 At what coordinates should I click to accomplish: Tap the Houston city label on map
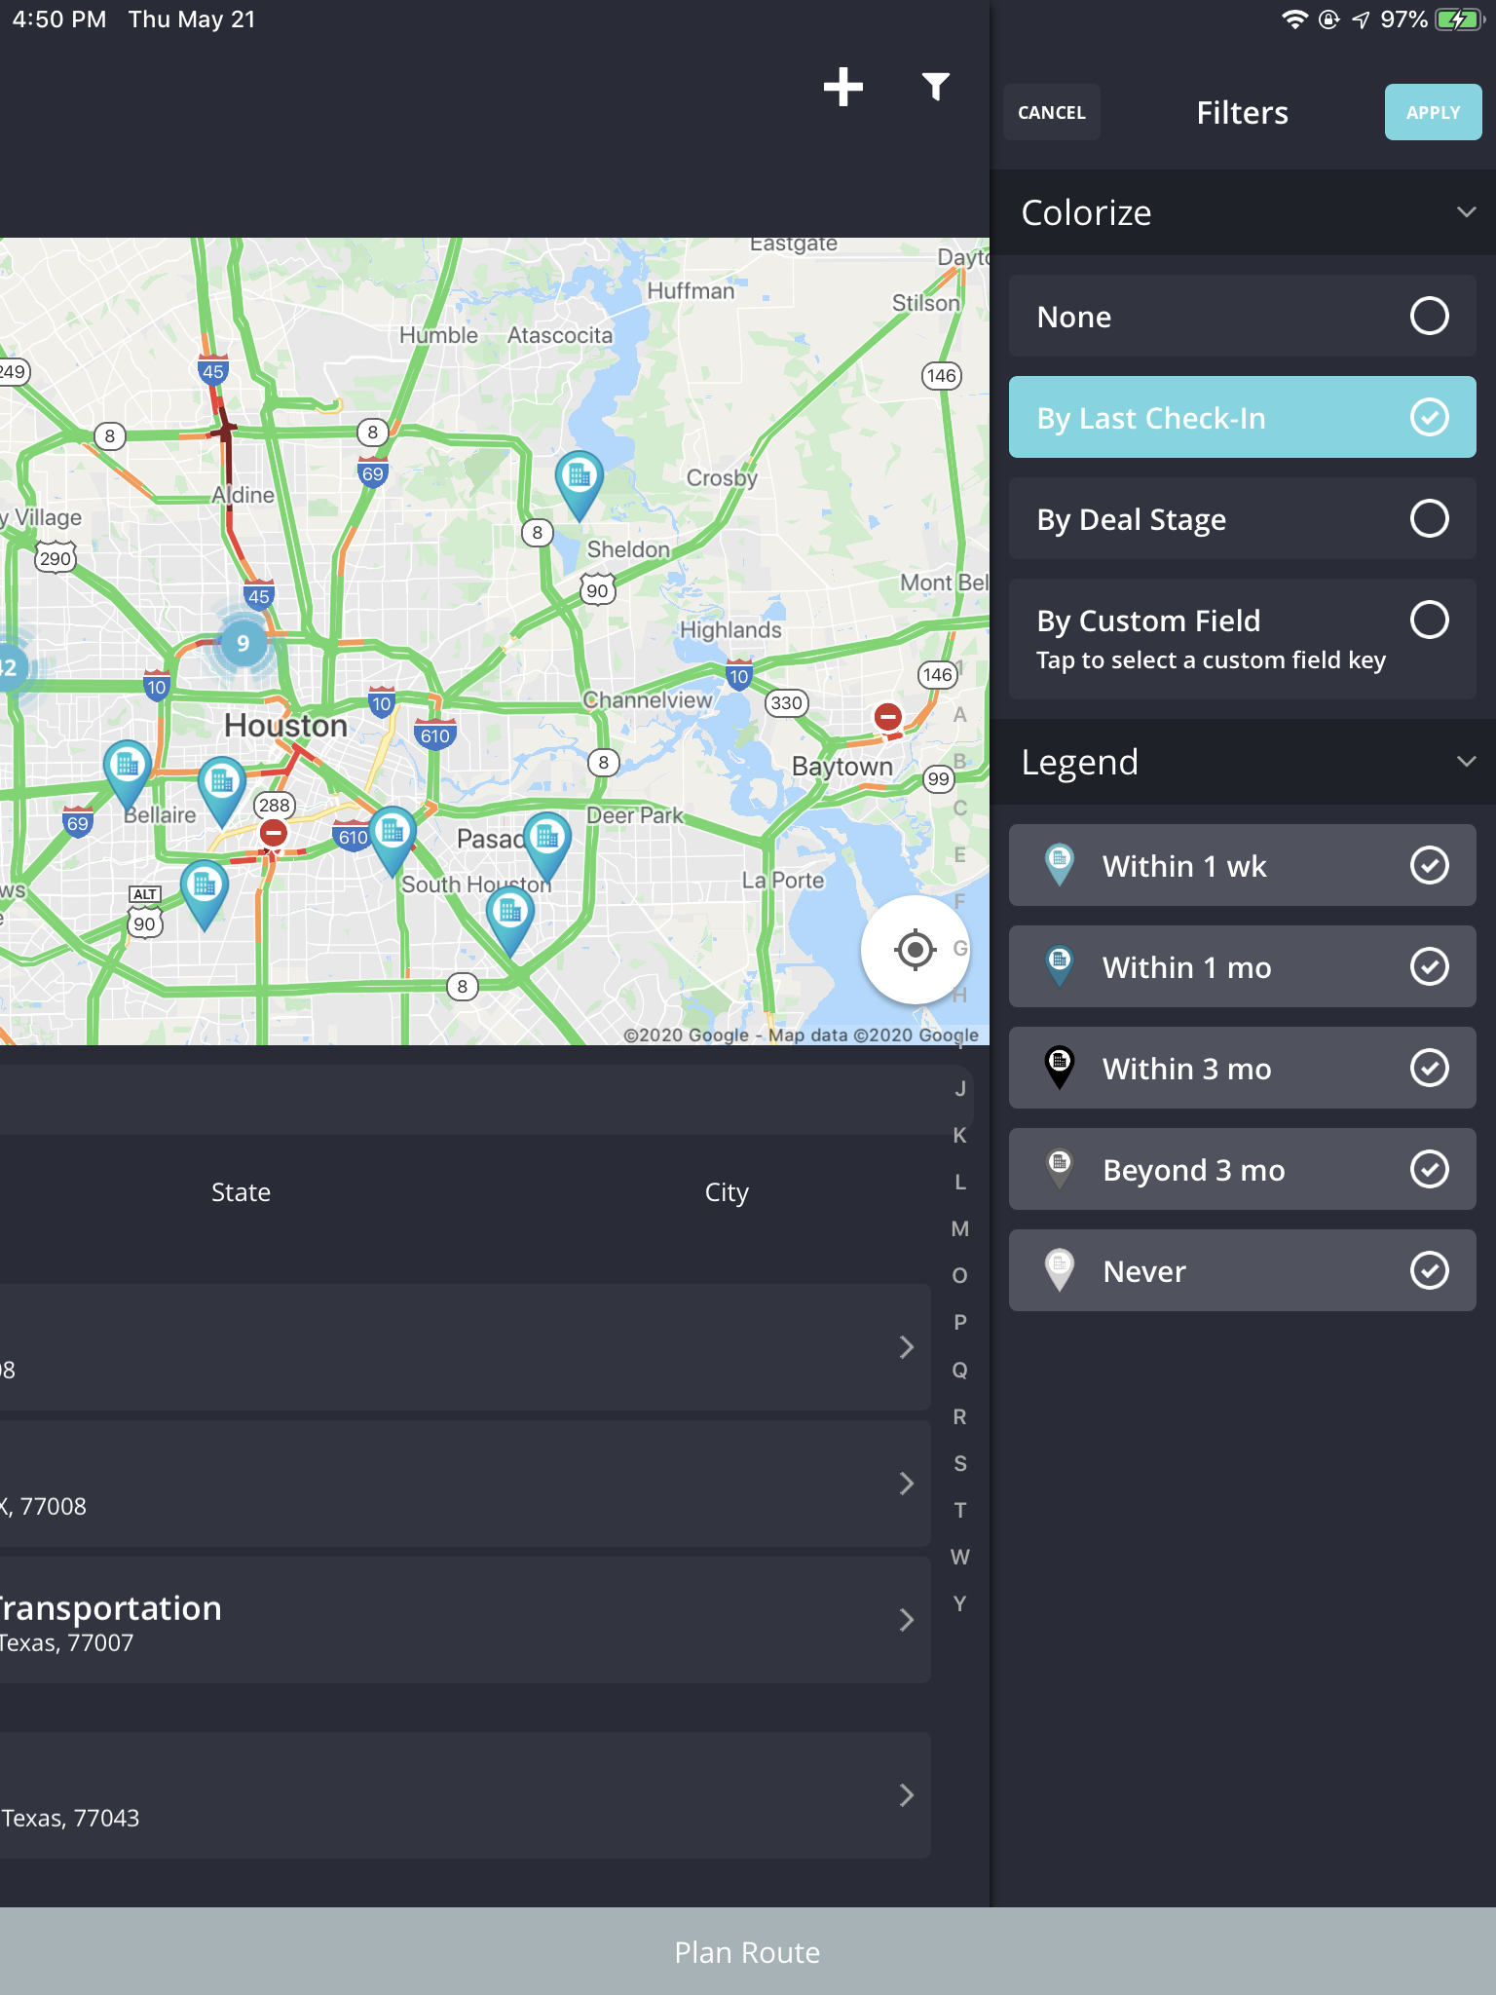click(x=285, y=725)
